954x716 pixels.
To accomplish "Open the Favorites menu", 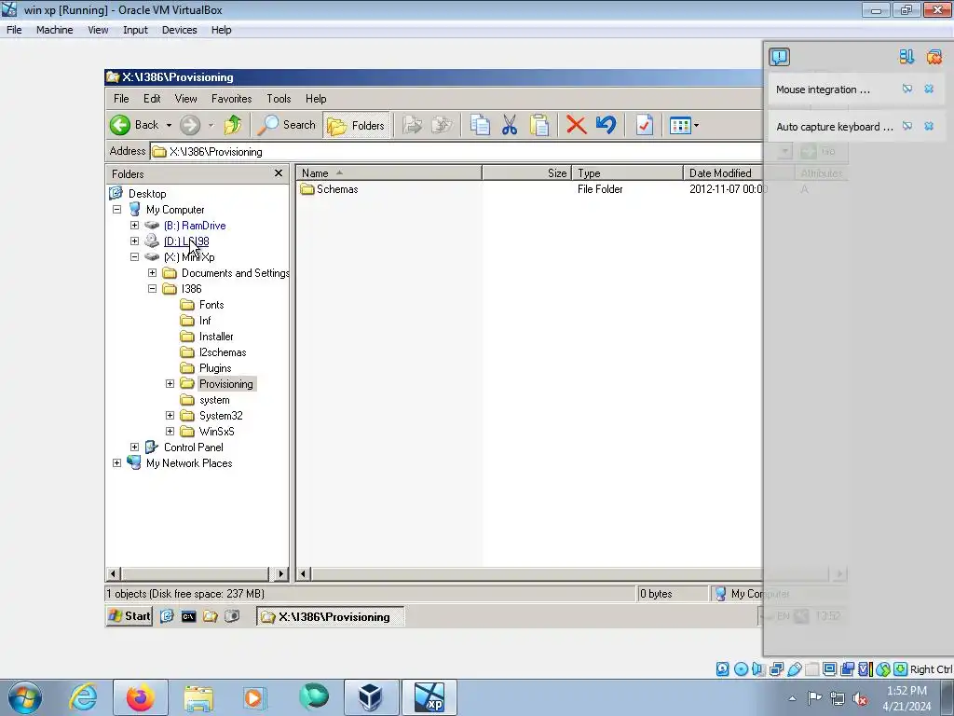I will click(231, 99).
